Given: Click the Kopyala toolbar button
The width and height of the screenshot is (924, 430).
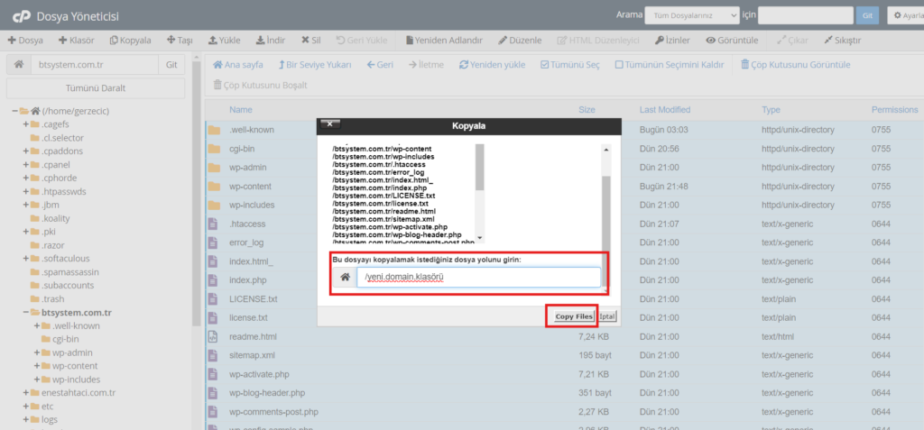Looking at the screenshot, I should (130, 40).
